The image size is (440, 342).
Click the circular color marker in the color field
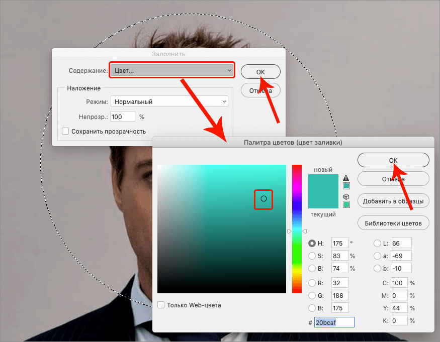[263, 199]
